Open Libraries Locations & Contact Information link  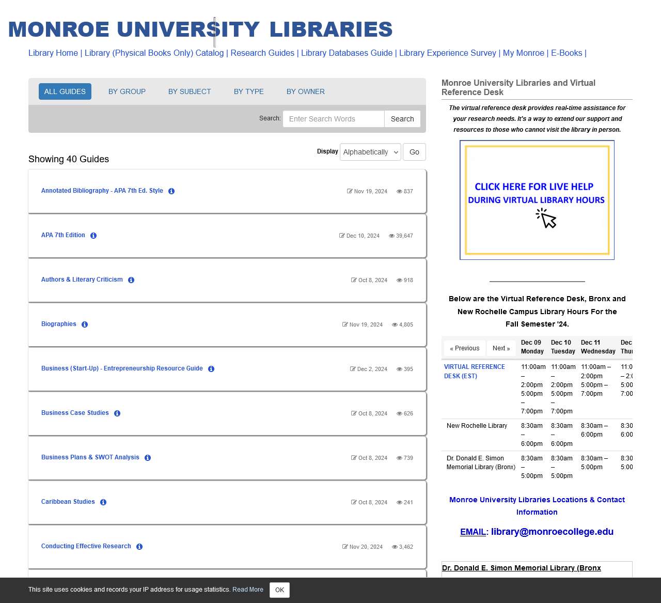click(537, 506)
